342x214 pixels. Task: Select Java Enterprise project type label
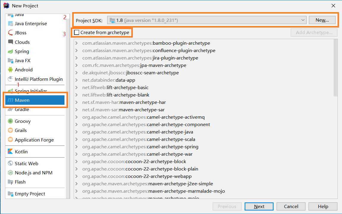[x=31, y=23]
